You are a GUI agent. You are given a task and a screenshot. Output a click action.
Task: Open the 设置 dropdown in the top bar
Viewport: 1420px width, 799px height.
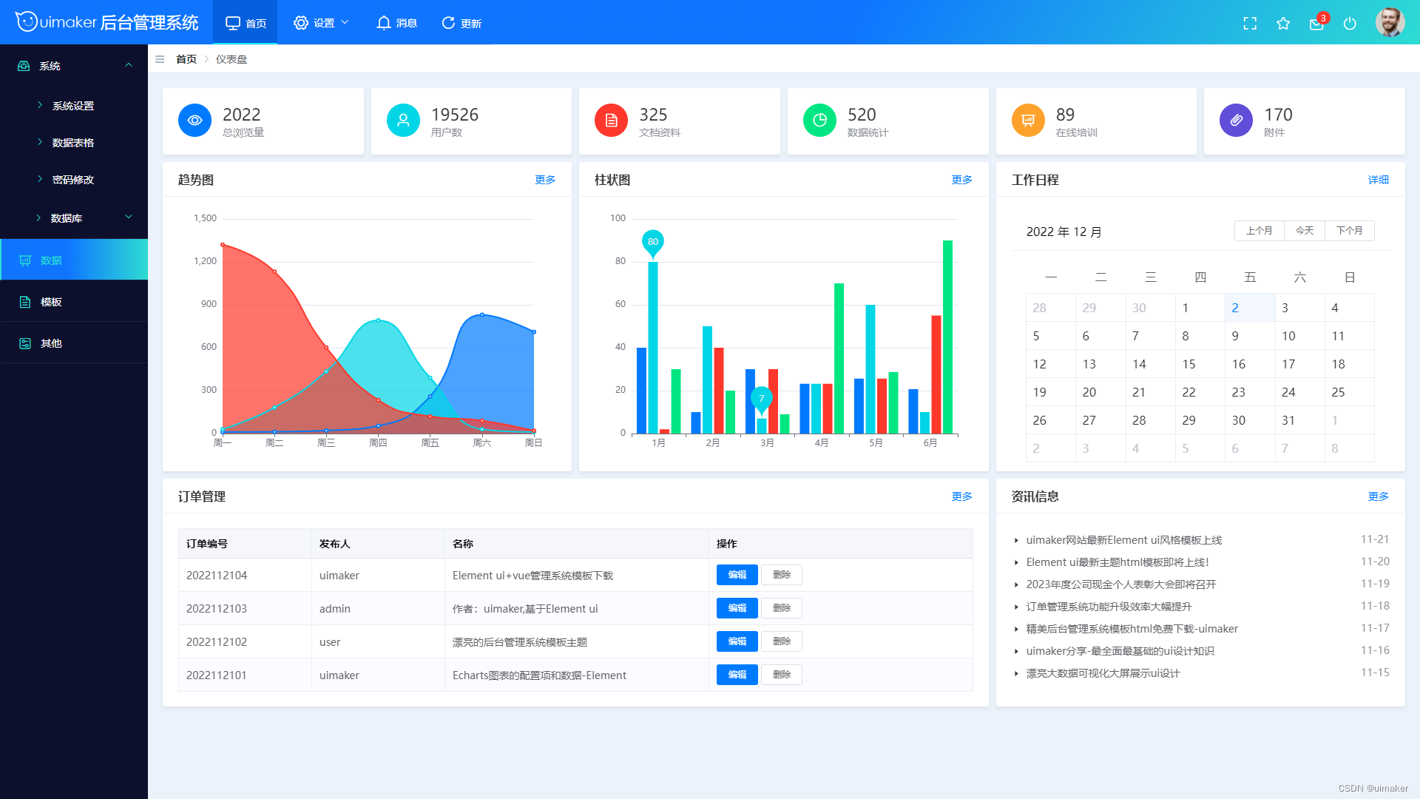(321, 23)
